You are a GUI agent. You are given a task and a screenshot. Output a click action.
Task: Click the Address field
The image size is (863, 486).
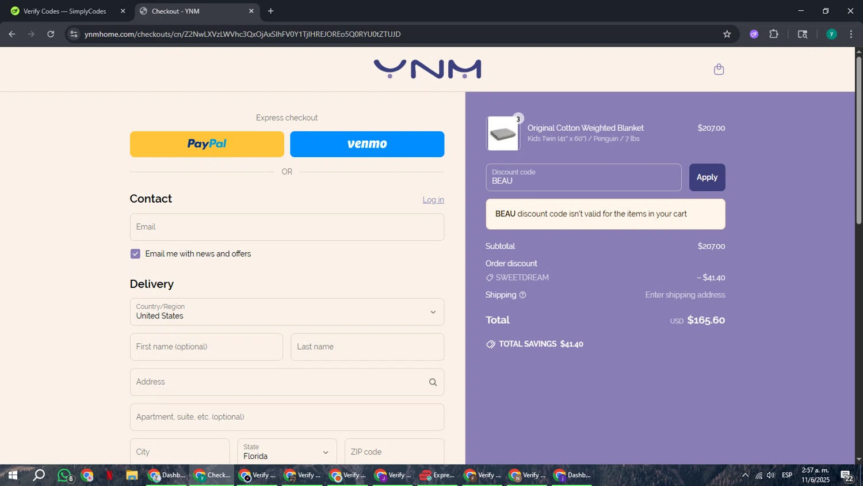pos(287,382)
